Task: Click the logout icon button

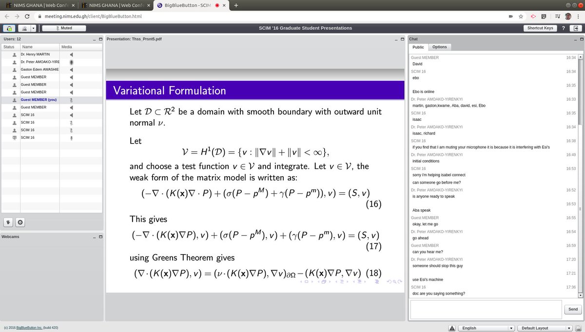Action: tap(576, 28)
